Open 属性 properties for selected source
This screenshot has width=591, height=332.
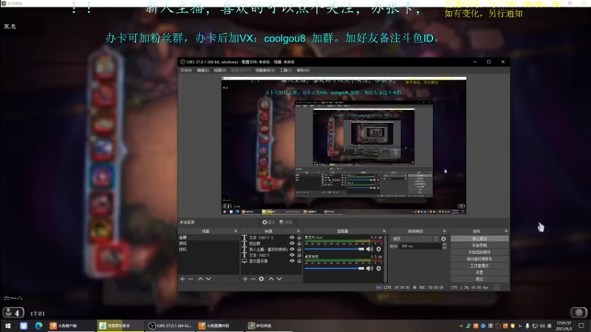[x=268, y=223]
